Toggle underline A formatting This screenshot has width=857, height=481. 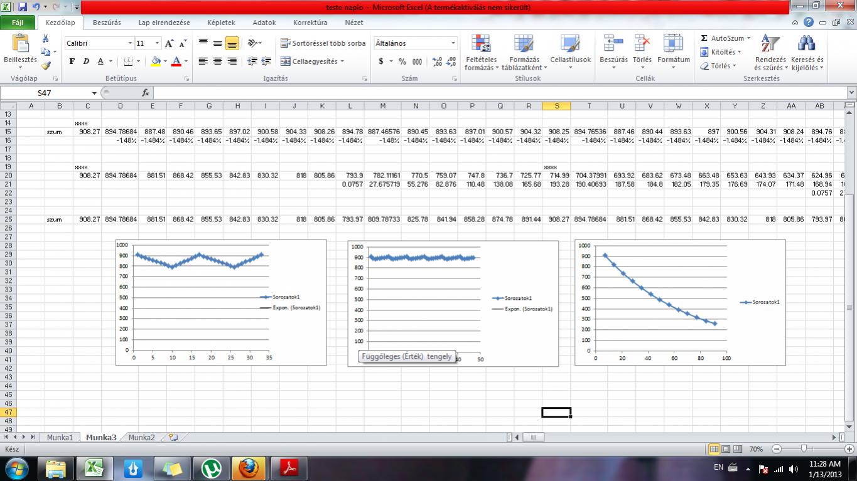(100, 61)
